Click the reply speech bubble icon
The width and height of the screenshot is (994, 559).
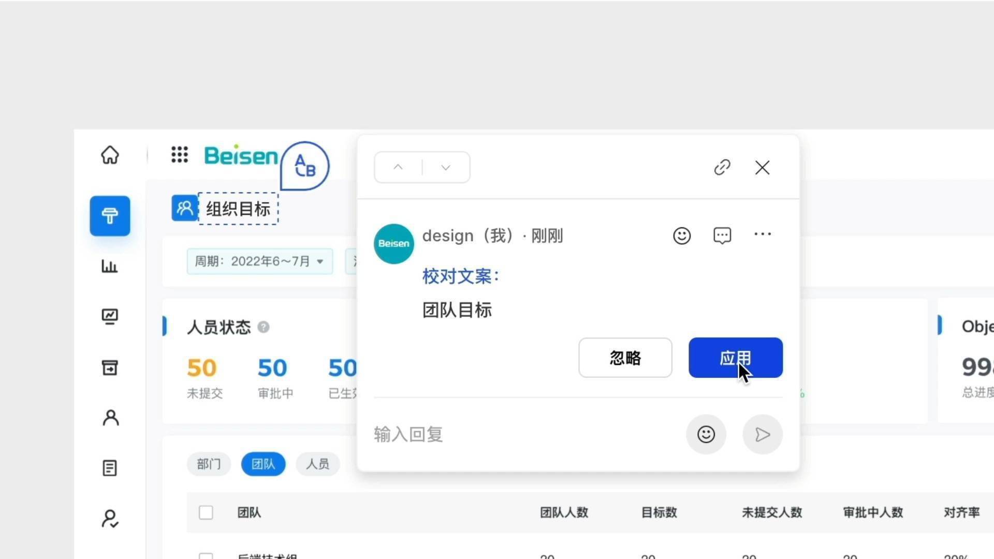722,236
